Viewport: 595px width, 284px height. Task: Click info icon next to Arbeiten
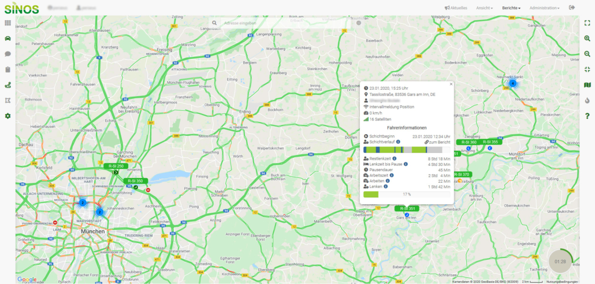(x=388, y=181)
